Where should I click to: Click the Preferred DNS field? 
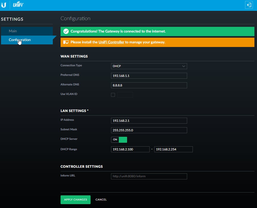[149, 76]
